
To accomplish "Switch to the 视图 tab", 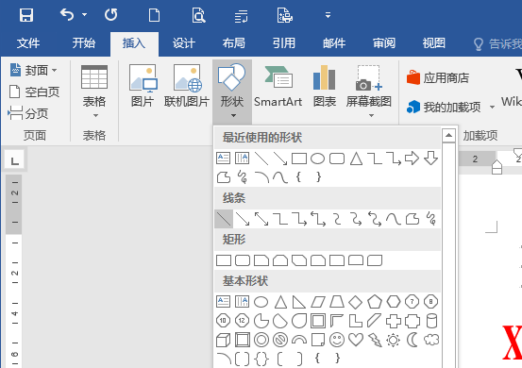I will pyautogui.click(x=434, y=43).
